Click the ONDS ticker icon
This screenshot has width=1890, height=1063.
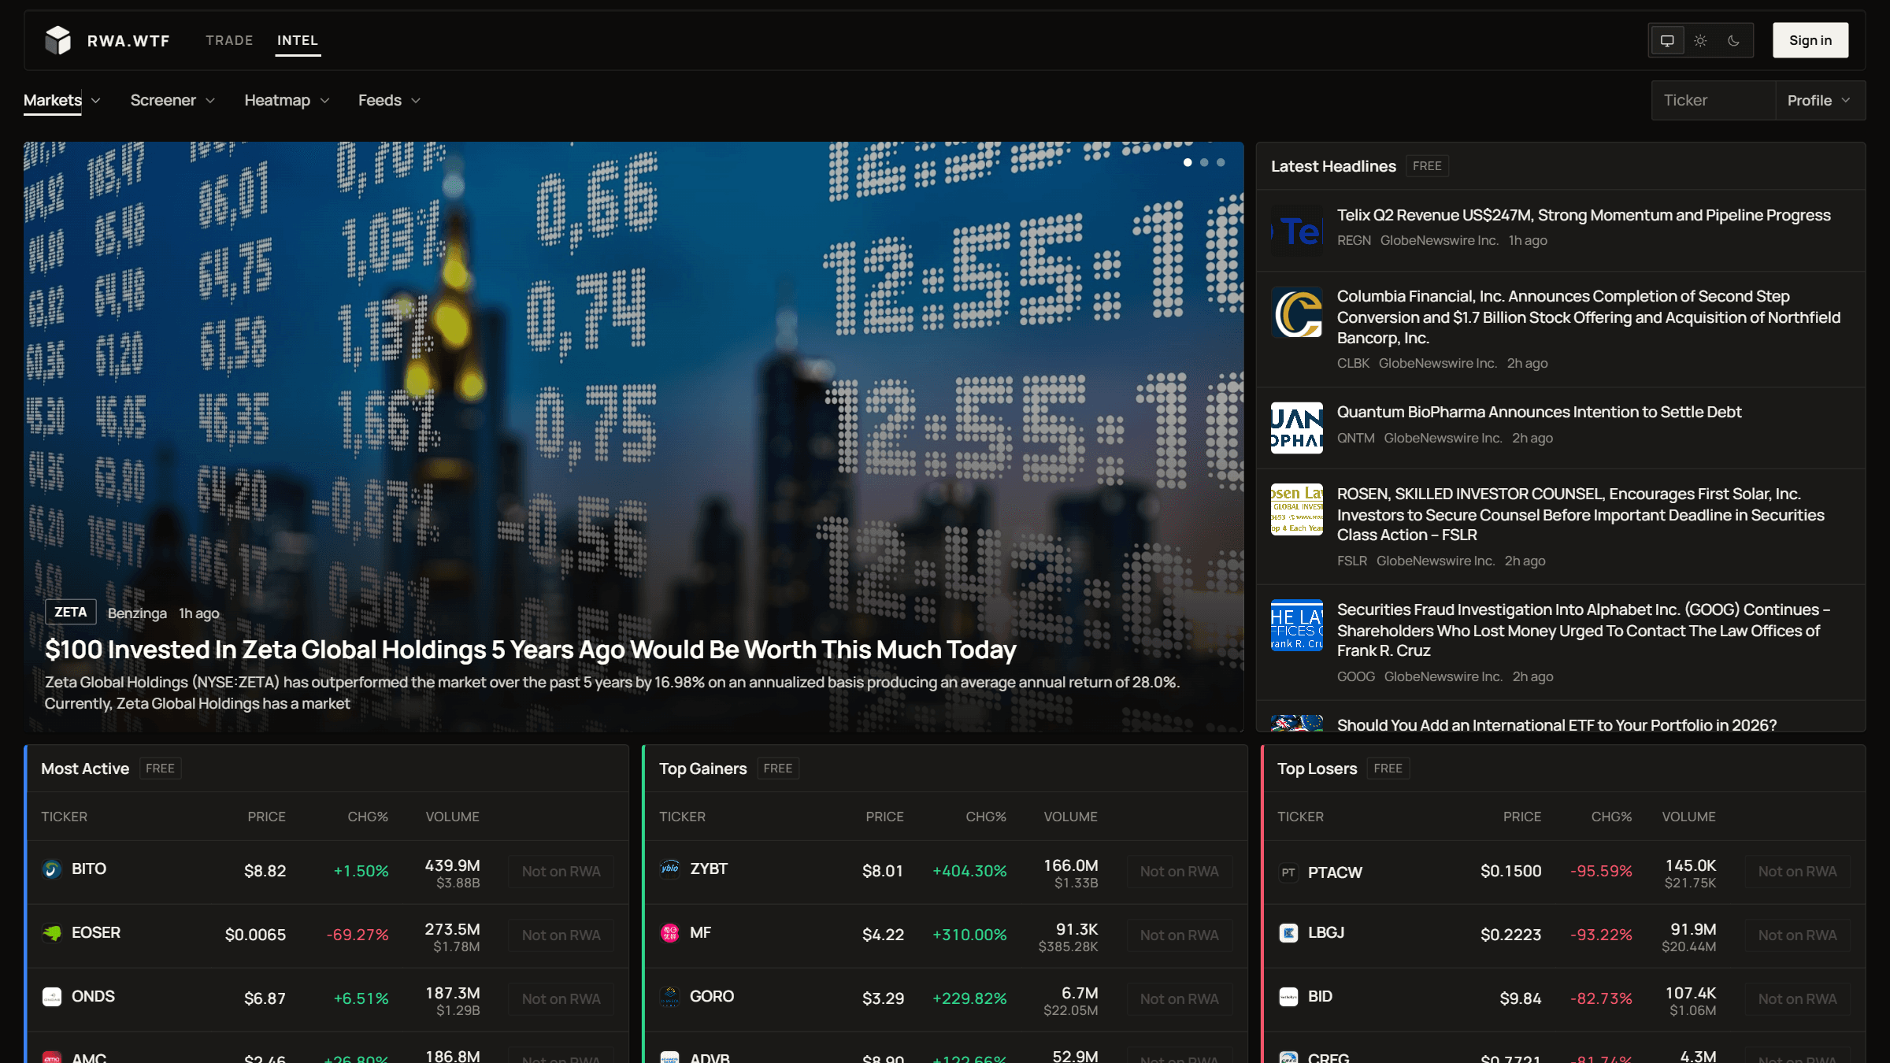point(52,997)
